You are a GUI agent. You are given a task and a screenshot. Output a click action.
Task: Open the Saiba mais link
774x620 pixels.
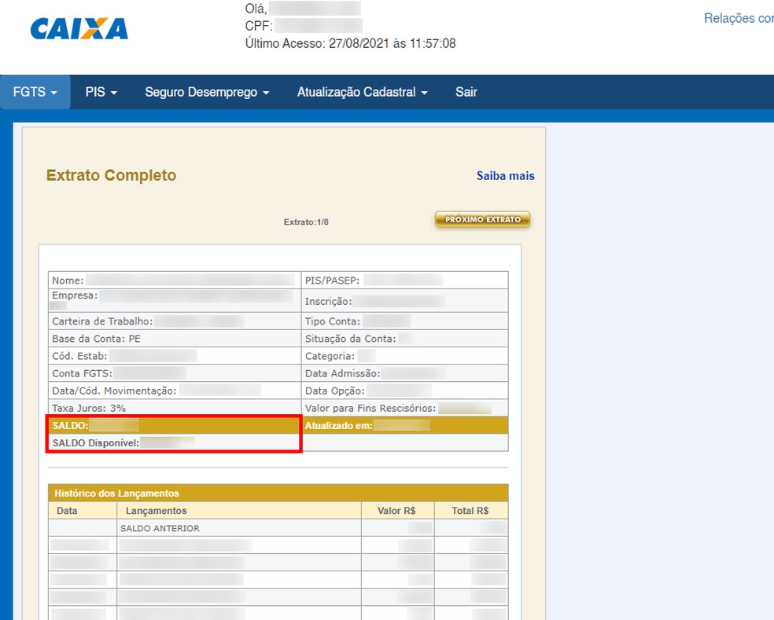(504, 175)
